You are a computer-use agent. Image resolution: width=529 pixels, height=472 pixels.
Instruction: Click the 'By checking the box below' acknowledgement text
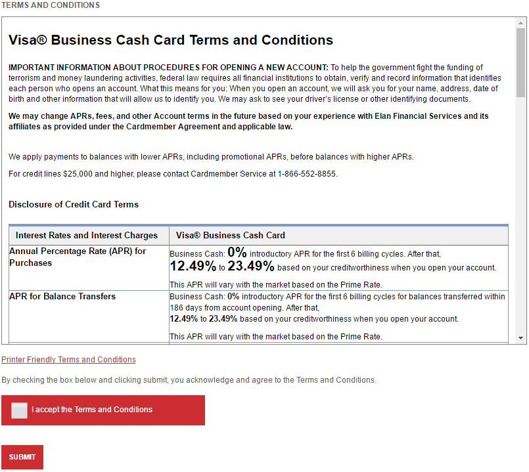189,380
